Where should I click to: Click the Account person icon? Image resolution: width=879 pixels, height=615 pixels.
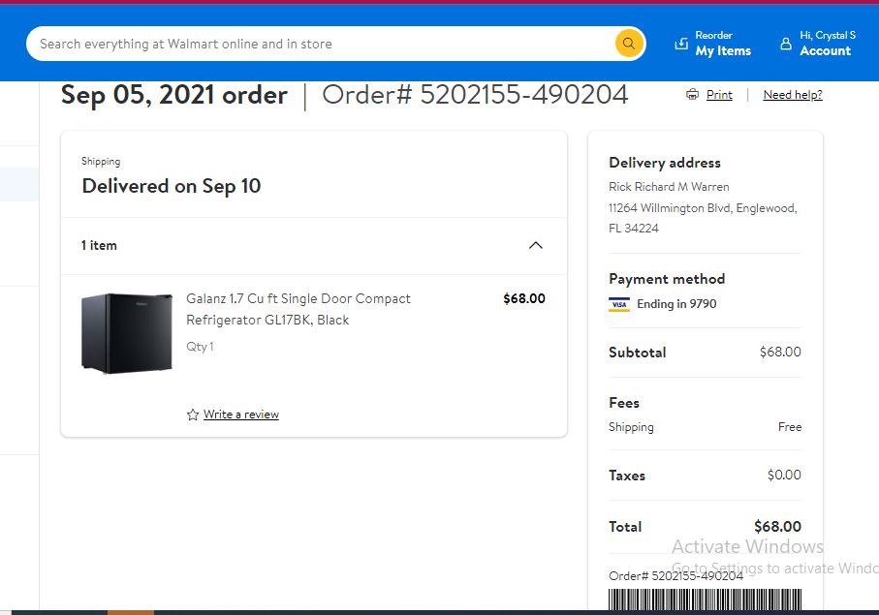click(786, 44)
